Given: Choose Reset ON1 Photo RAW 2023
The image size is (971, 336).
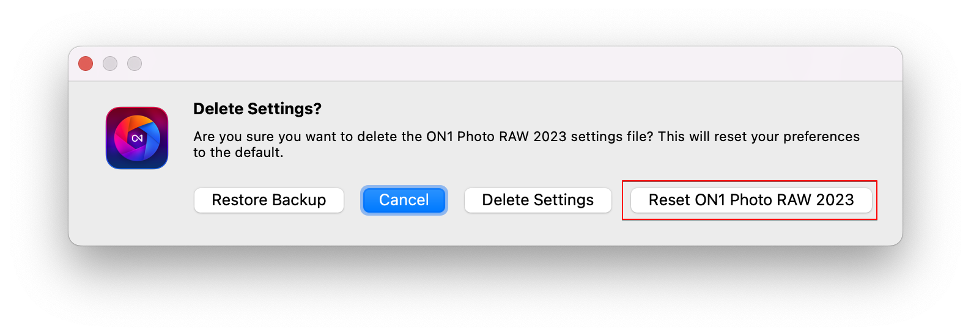Looking at the screenshot, I should click(751, 200).
